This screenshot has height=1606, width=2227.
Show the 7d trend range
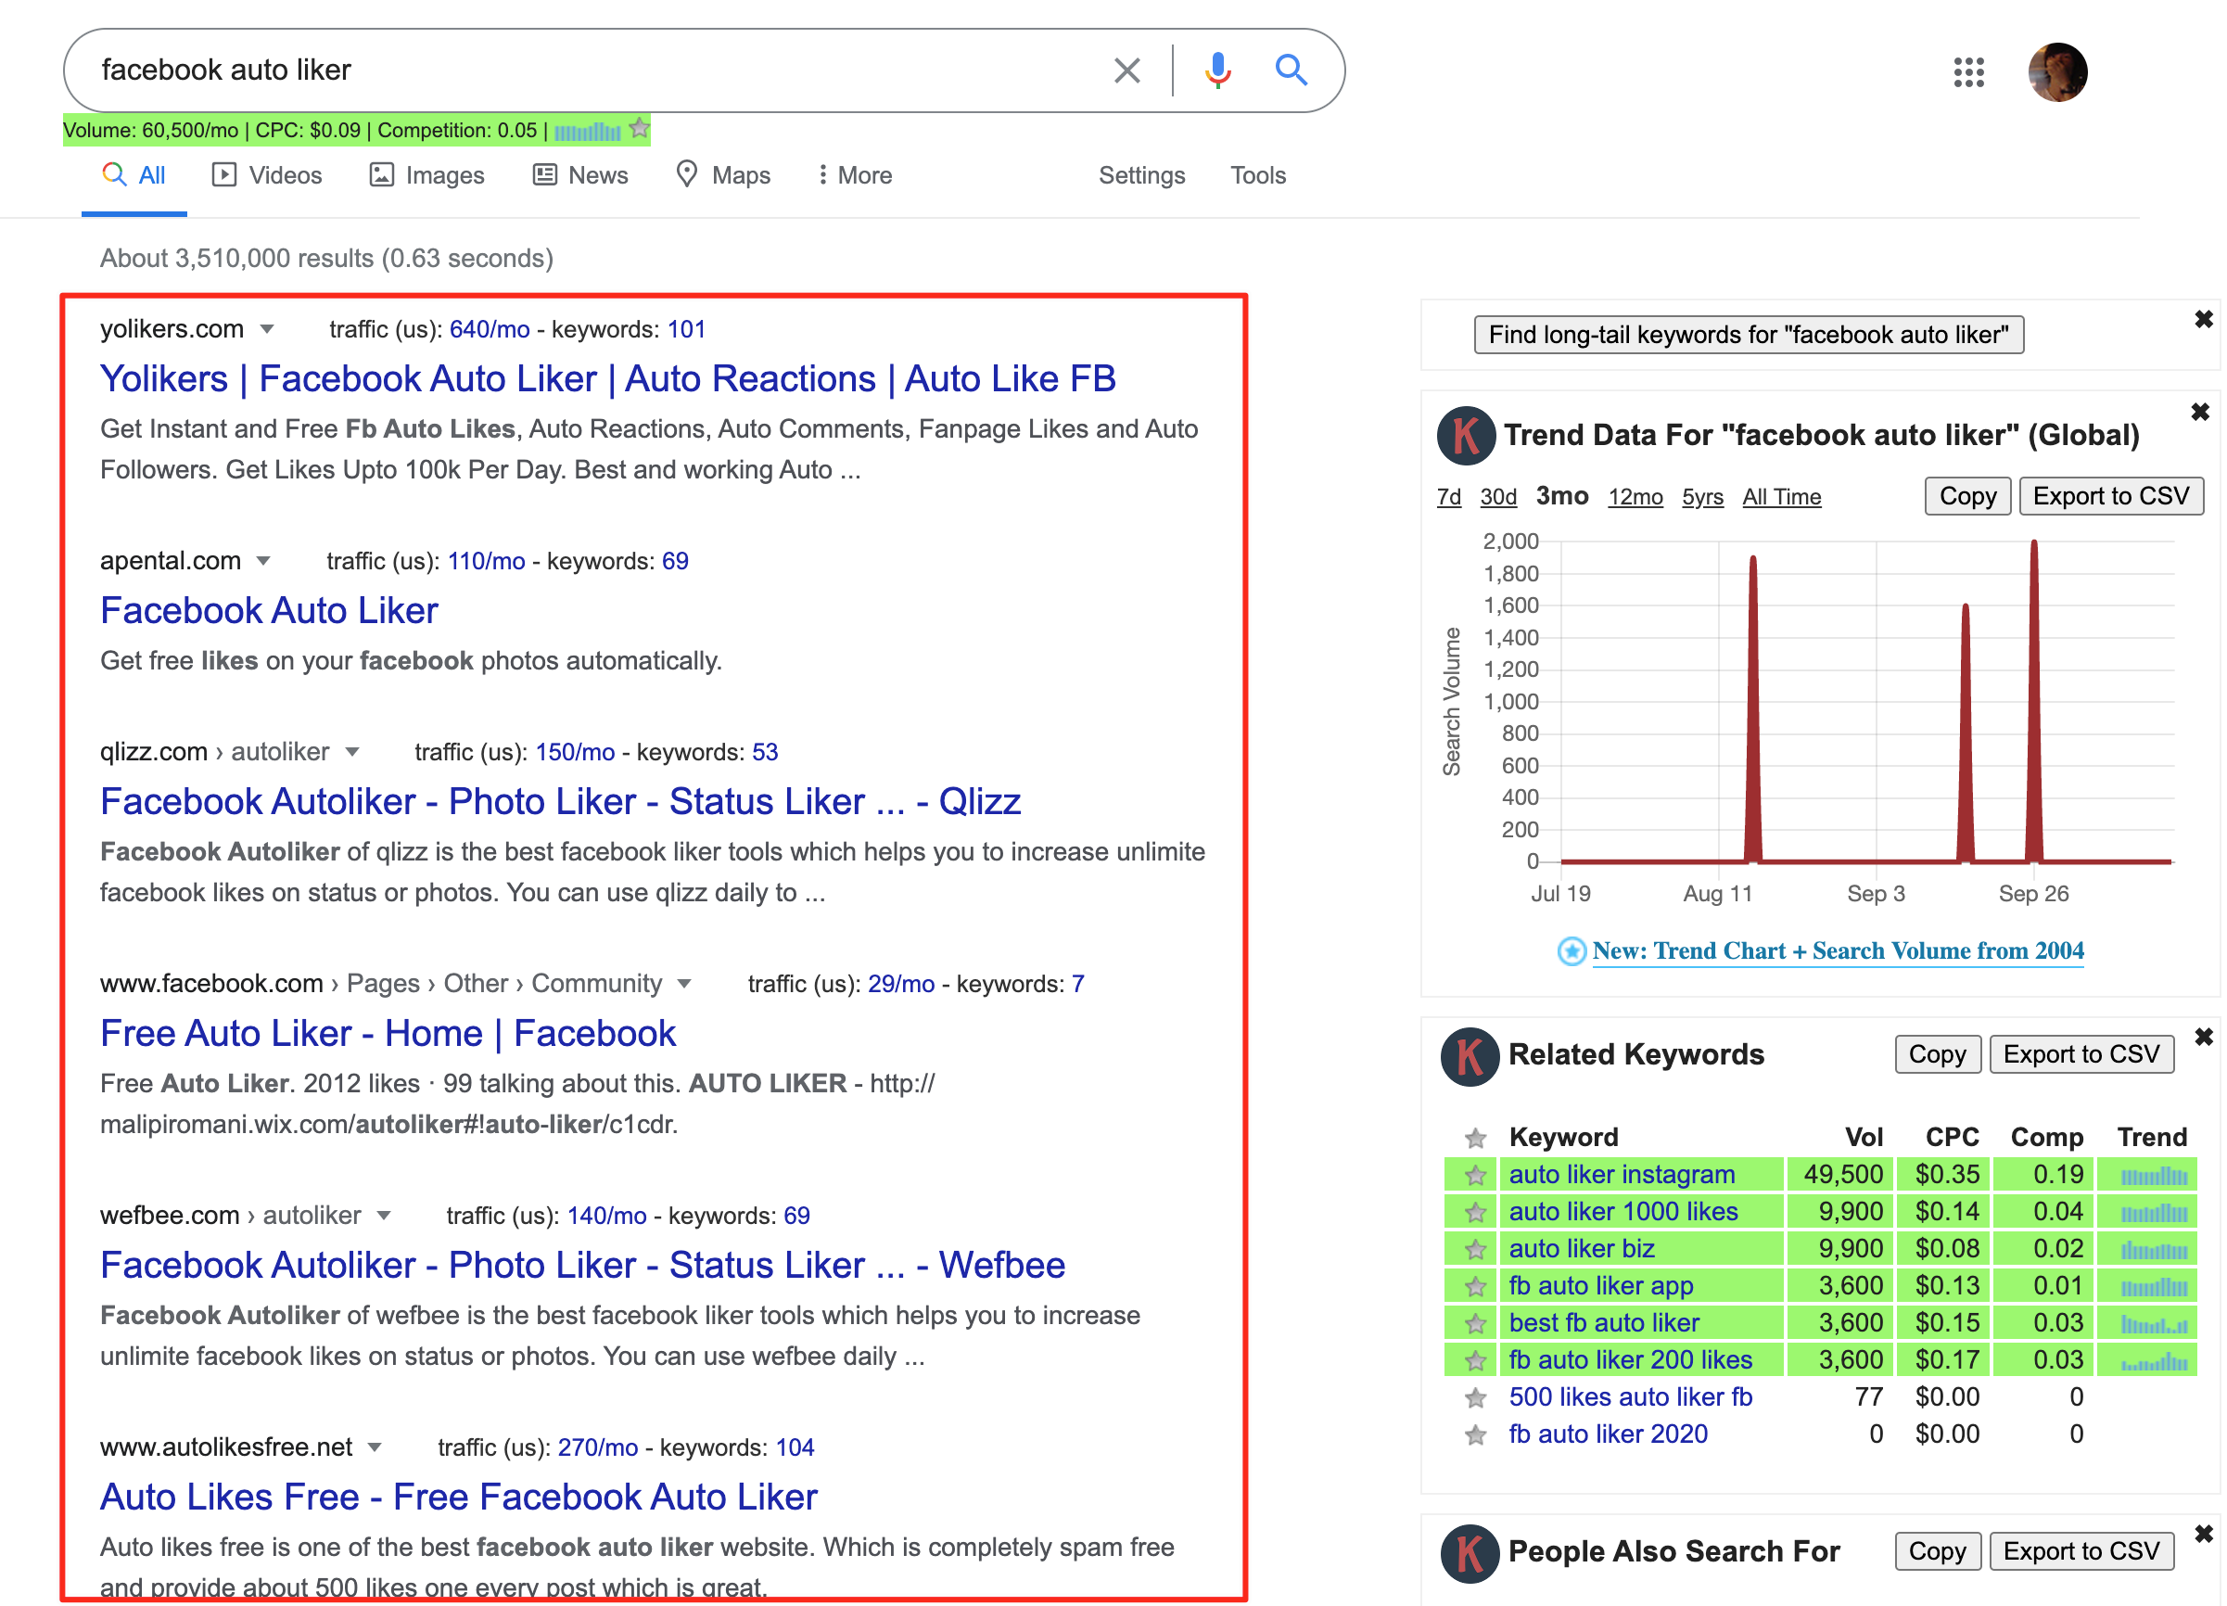pos(1448,497)
